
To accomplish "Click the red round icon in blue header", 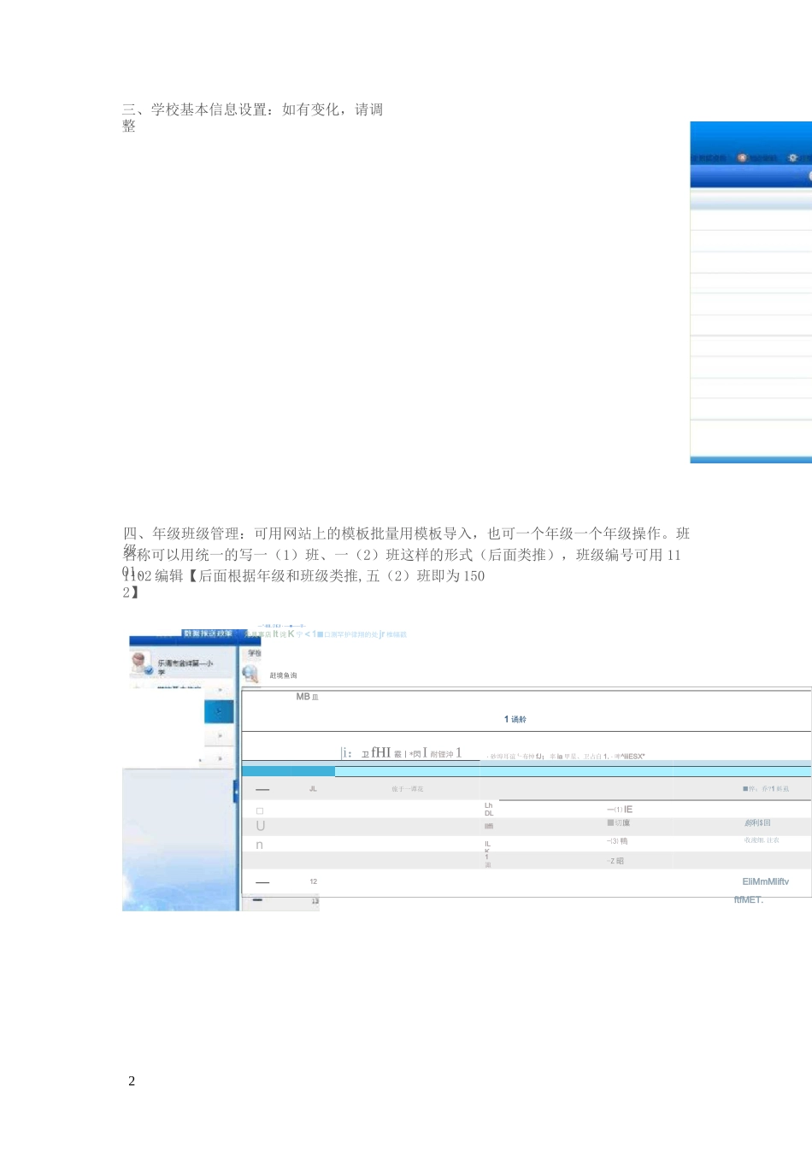I will point(742,158).
